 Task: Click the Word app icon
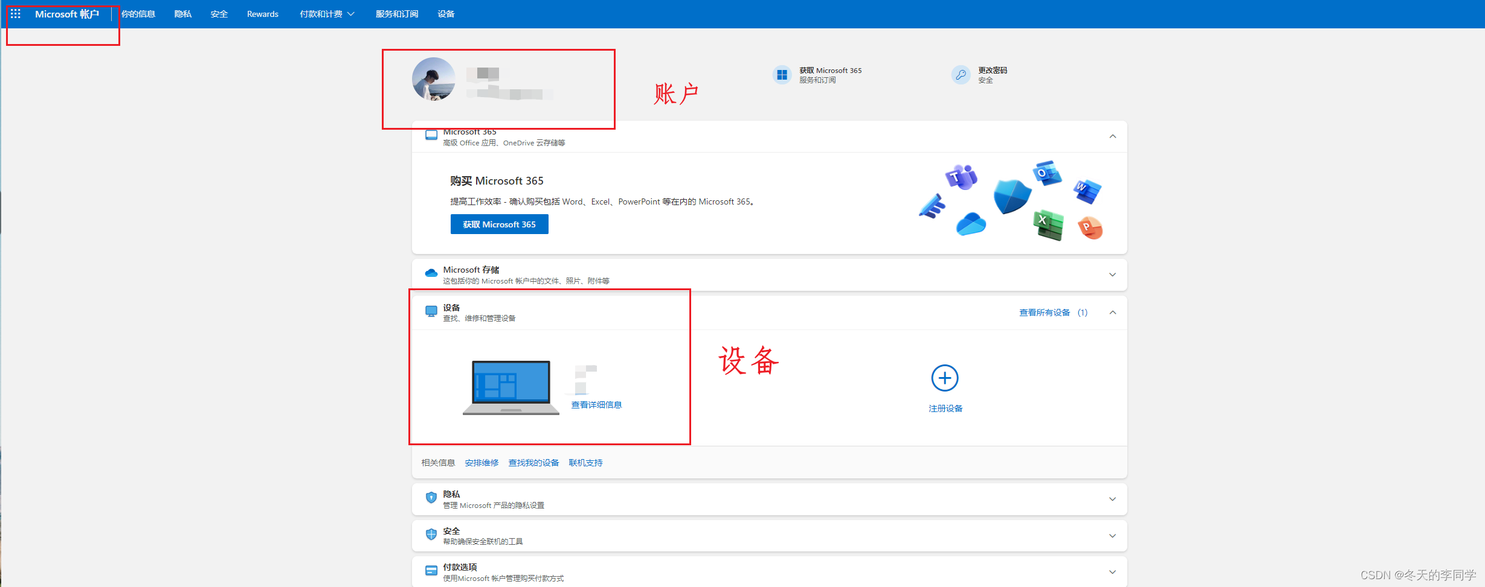tap(1087, 191)
